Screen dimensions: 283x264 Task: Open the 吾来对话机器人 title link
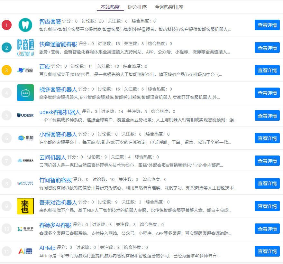[58, 203]
